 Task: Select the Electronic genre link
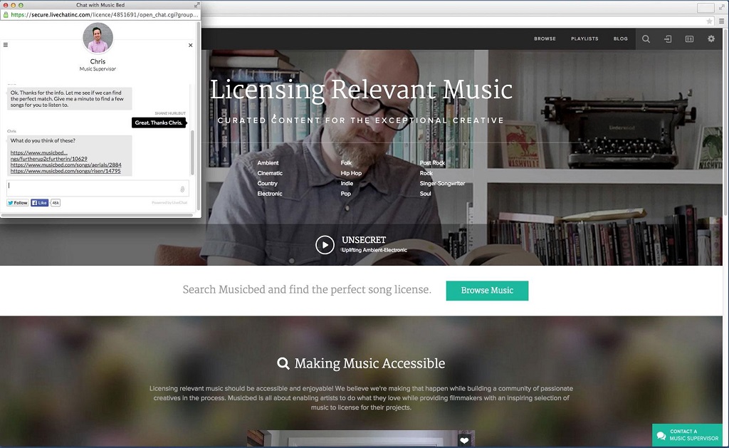point(270,194)
